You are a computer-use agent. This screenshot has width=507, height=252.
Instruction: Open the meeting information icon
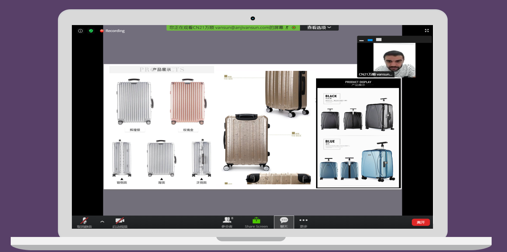point(80,31)
